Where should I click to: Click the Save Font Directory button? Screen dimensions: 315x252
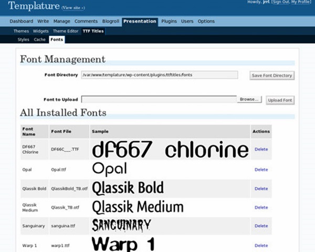point(272,76)
